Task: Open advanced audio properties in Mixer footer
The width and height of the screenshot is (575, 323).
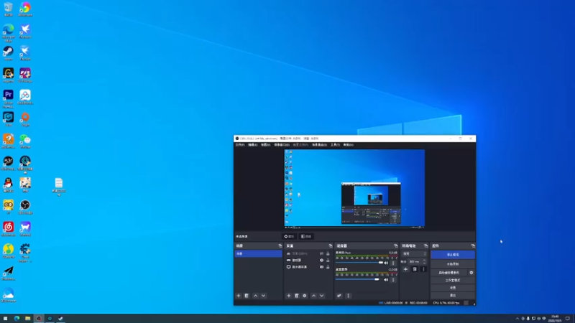Action: pos(339,296)
